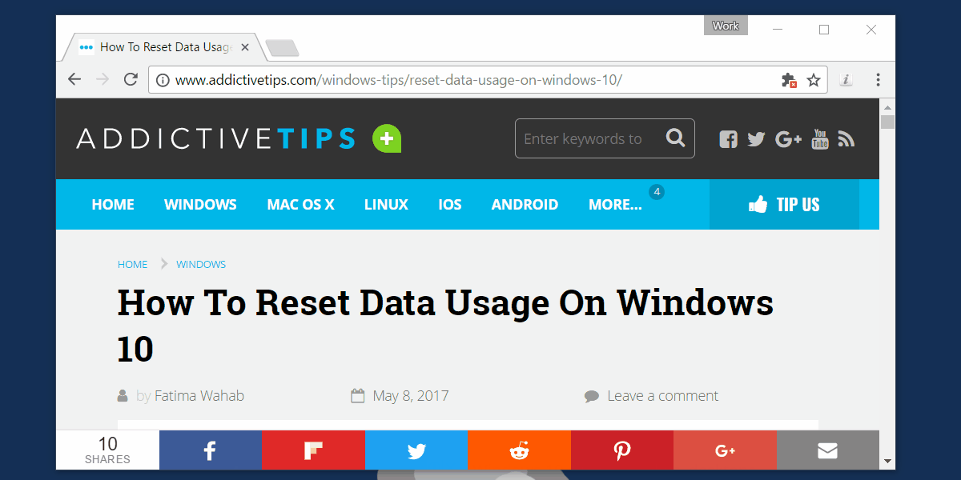961x480 pixels.
Task: Open the Chrome three-dot menu
Action: [x=879, y=80]
